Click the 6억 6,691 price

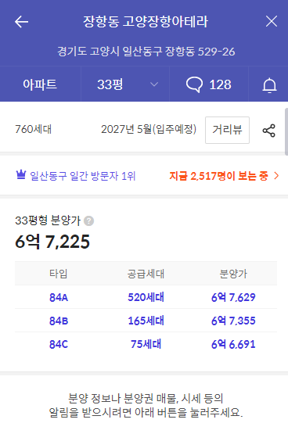coord(233,344)
